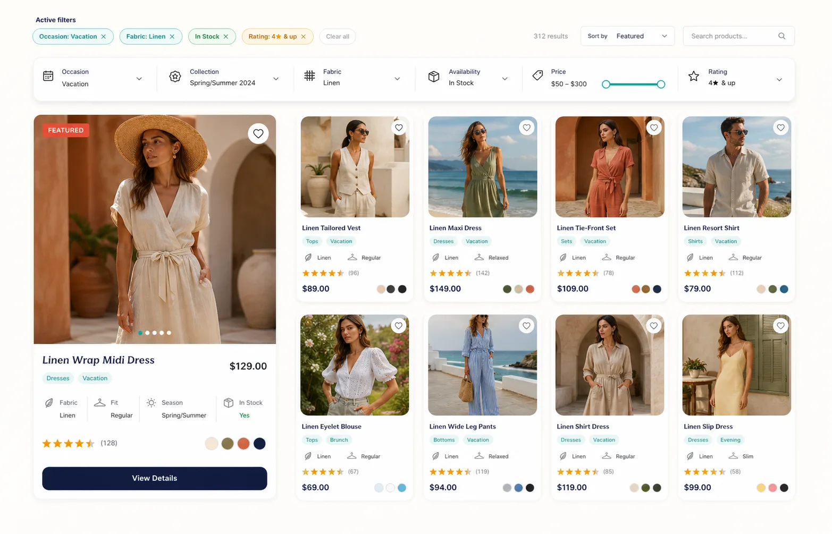Viewport: 832px width, 534px height.
Task: Select the olive color swatch on Linen Maxi Dress
Action: [x=506, y=289]
